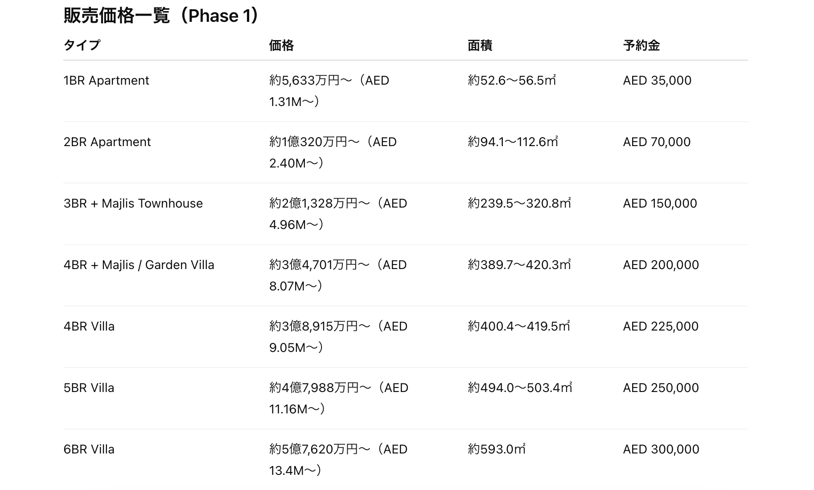Select the 1BR Apartment row label
Image resolution: width=814 pixels, height=490 pixels.
click(106, 81)
